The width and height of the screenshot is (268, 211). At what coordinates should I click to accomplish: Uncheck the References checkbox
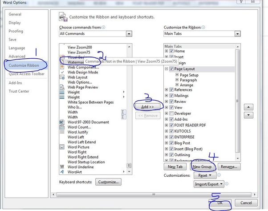[x=171, y=89]
